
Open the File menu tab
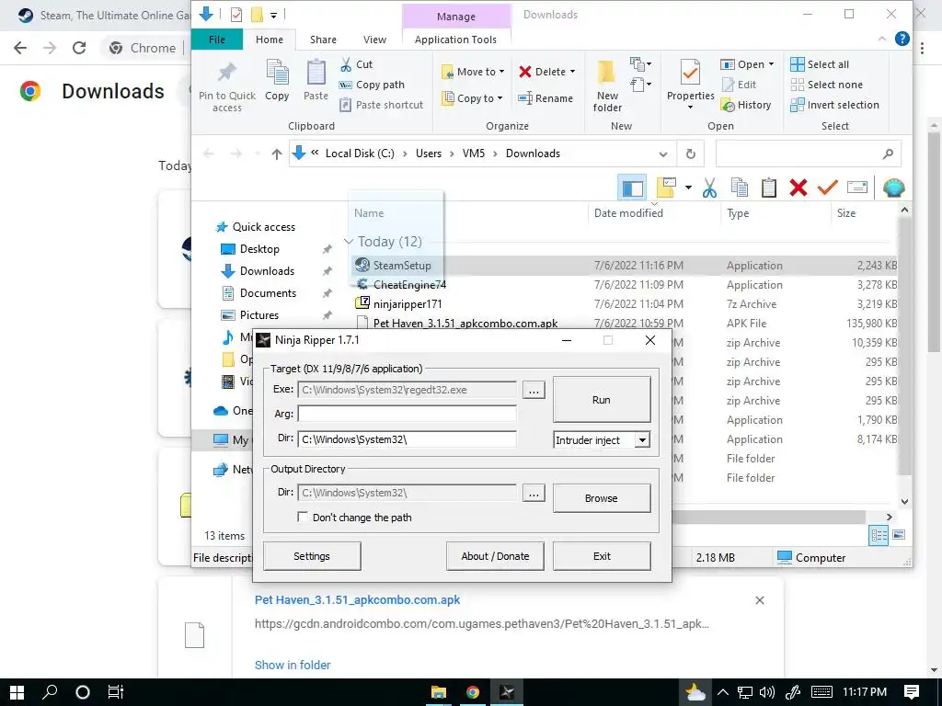[x=217, y=40]
